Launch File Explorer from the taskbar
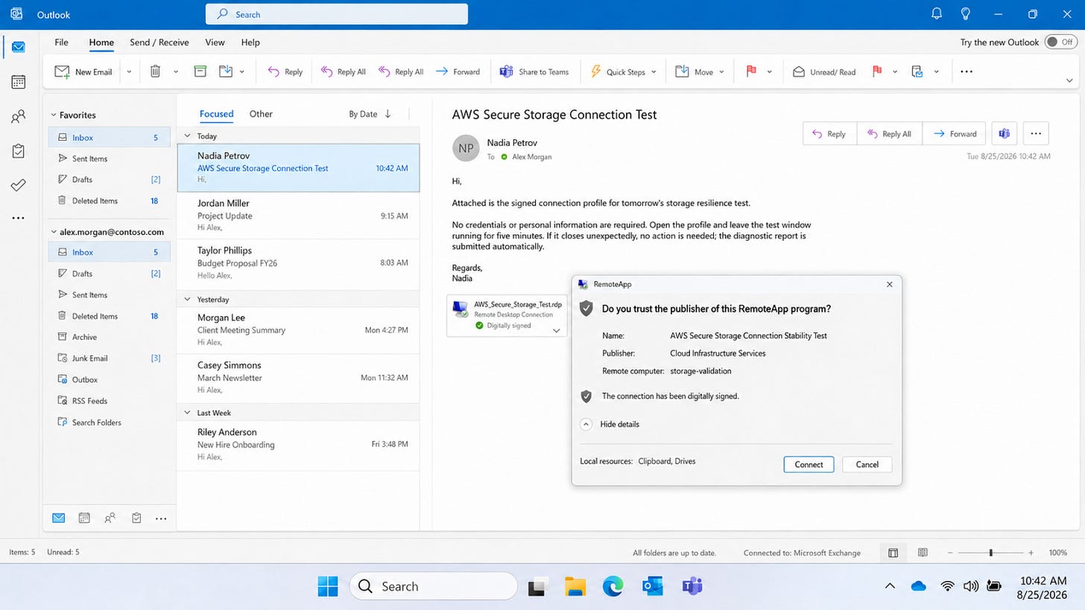Image resolution: width=1085 pixels, height=610 pixels. tap(575, 586)
